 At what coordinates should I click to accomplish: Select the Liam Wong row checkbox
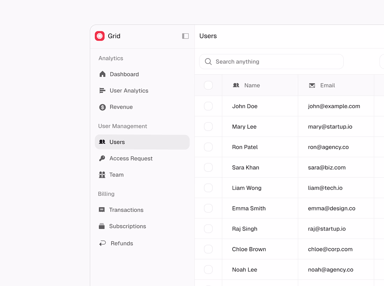[208, 188]
